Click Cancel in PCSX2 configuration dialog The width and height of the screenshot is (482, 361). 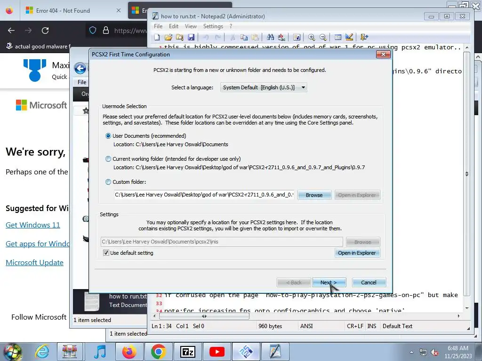coord(369,283)
